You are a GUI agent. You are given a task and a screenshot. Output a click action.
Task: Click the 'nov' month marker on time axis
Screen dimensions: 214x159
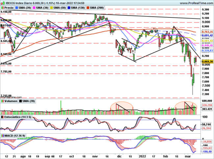pyautogui.click(x=95, y=156)
